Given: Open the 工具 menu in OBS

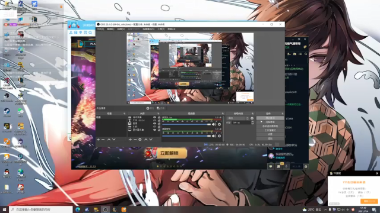Looking at the screenshot, I should pyautogui.click(x=161, y=29).
